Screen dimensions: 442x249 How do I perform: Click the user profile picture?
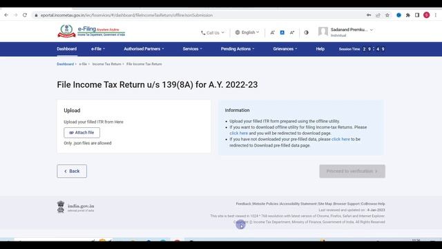pyautogui.click(x=323, y=31)
